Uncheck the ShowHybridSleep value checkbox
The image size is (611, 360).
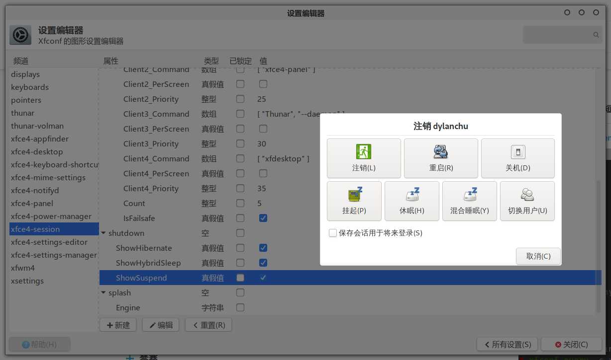tap(263, 263)
